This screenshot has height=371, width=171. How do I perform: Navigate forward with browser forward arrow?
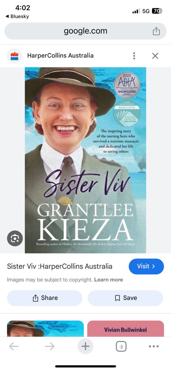pyautogui.click(x=50, y=347)
